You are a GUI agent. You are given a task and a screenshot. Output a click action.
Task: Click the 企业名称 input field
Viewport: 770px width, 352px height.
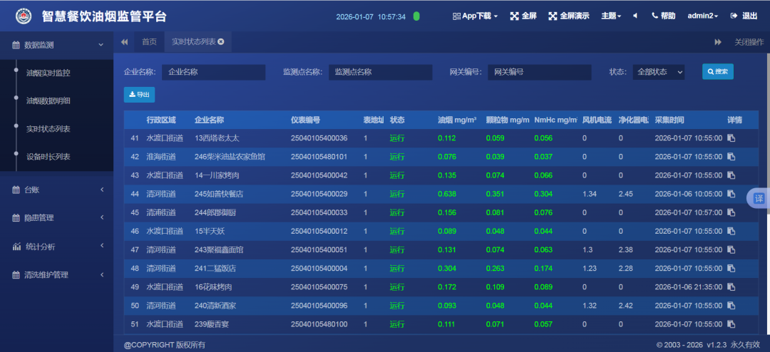pos(213,72)
